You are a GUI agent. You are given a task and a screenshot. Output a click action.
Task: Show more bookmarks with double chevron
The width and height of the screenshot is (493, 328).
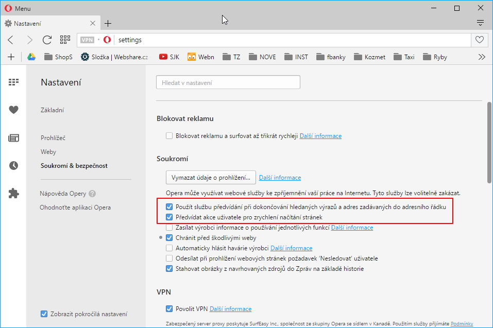tap(482, 57)
